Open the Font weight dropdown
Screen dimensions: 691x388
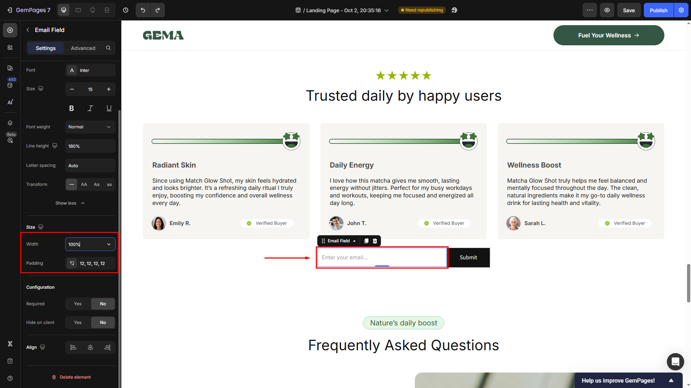[90, 127]
